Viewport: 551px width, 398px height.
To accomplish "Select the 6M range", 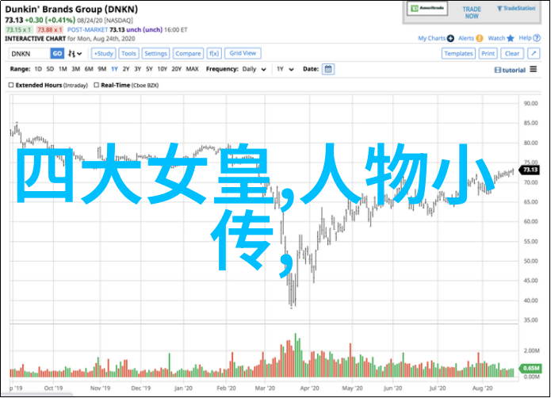I will (x=89, y=69).
